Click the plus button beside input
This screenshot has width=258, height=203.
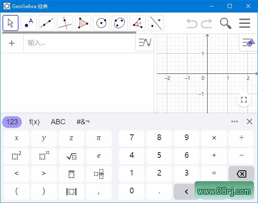coord(12,43)
